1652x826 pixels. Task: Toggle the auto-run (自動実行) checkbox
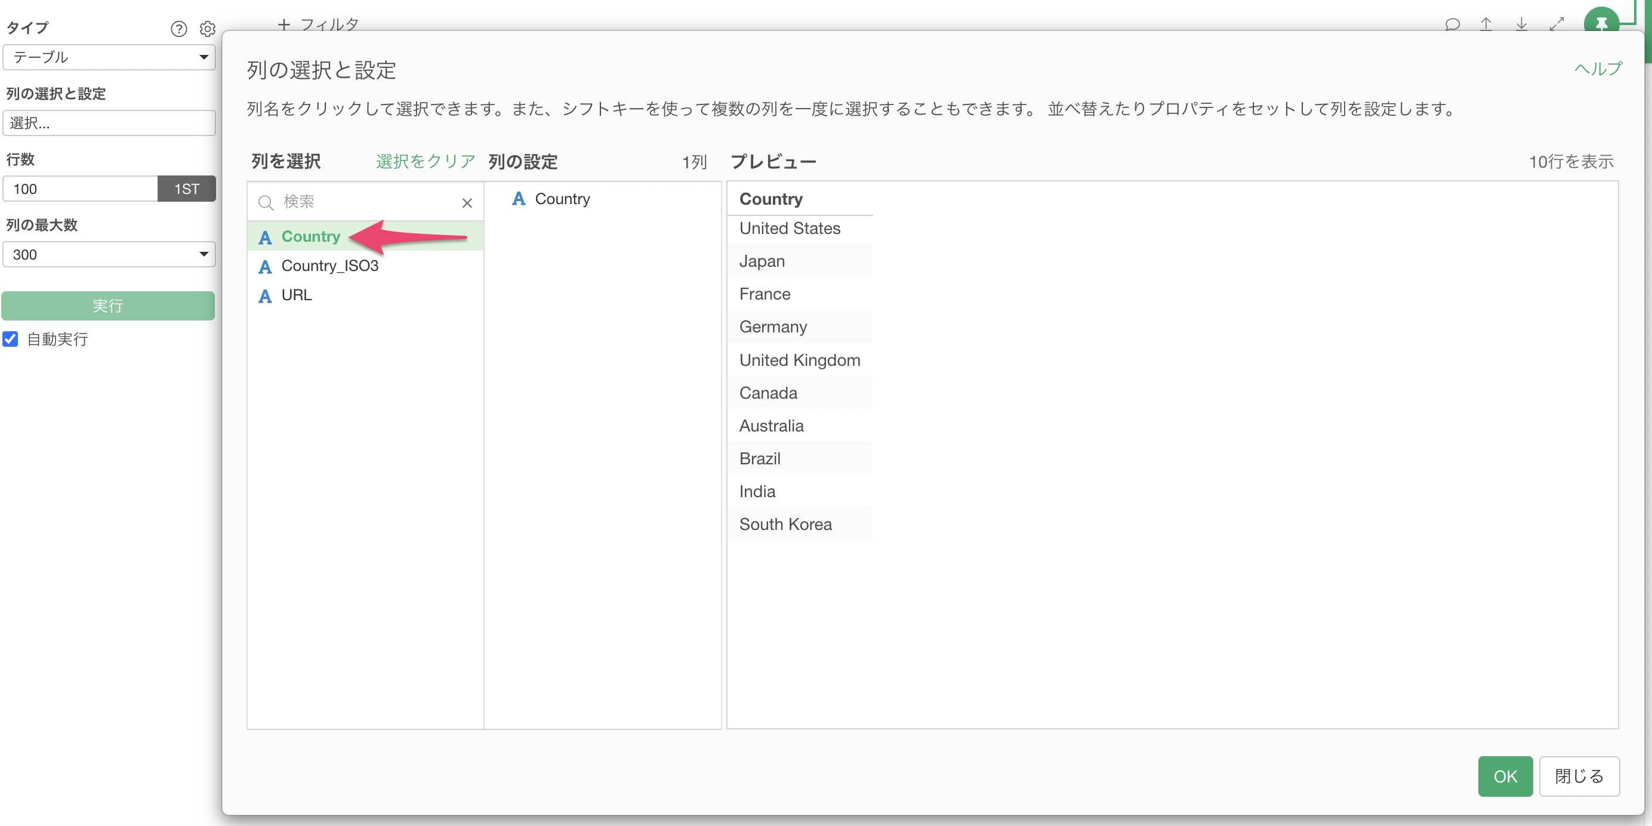pyautogui.click(x=10, y=338)
